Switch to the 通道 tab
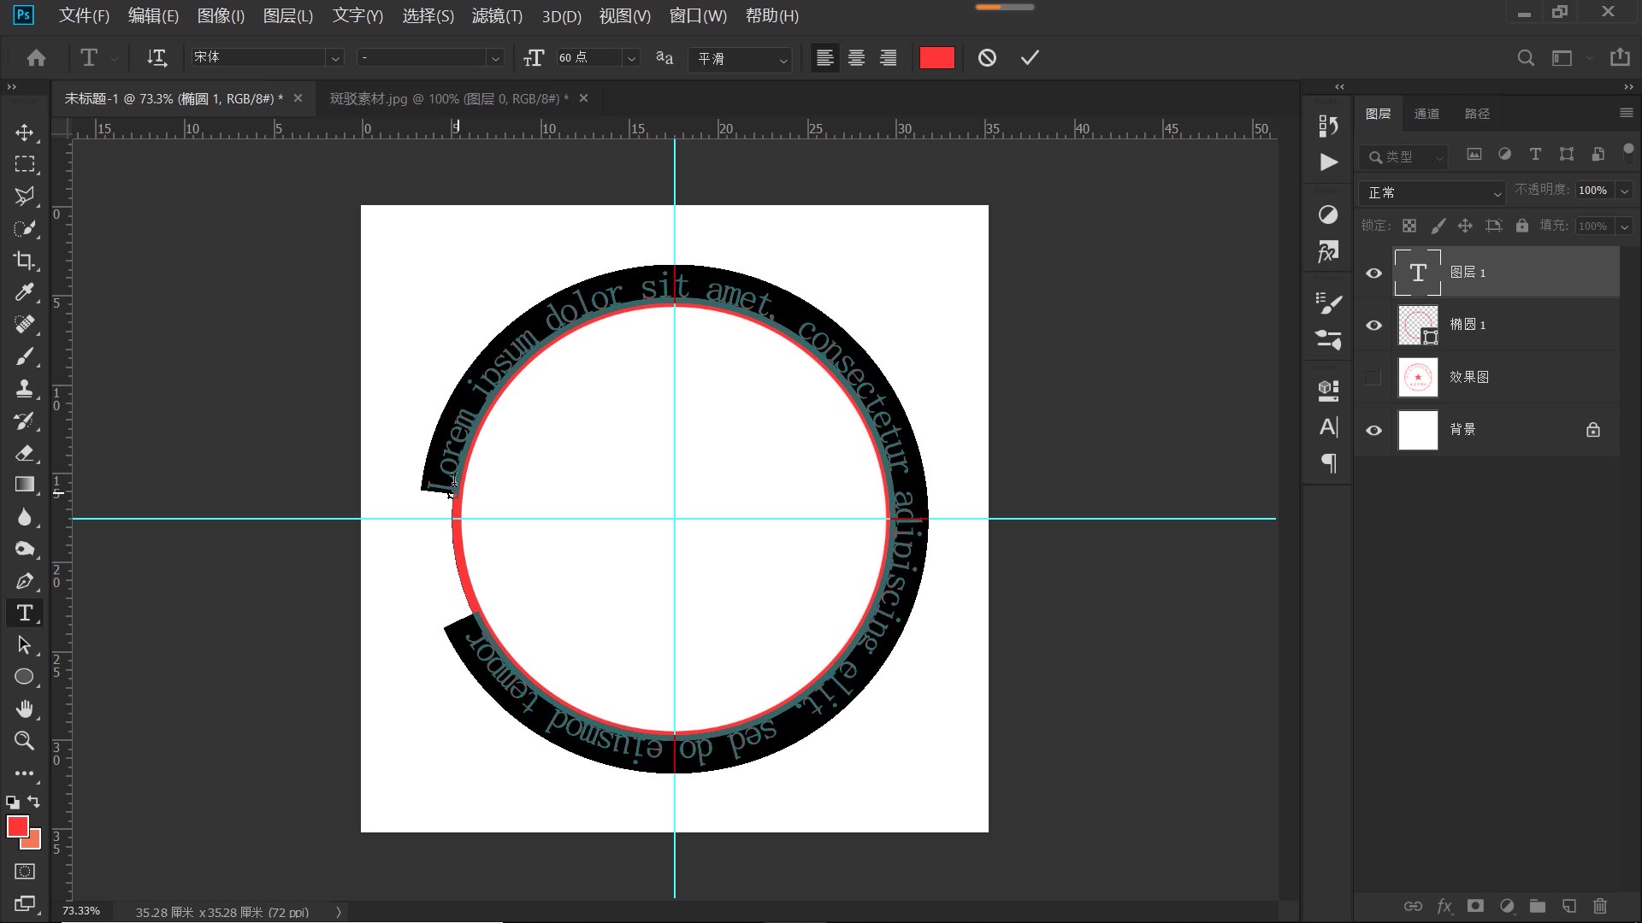 [x=1426, y=114]
